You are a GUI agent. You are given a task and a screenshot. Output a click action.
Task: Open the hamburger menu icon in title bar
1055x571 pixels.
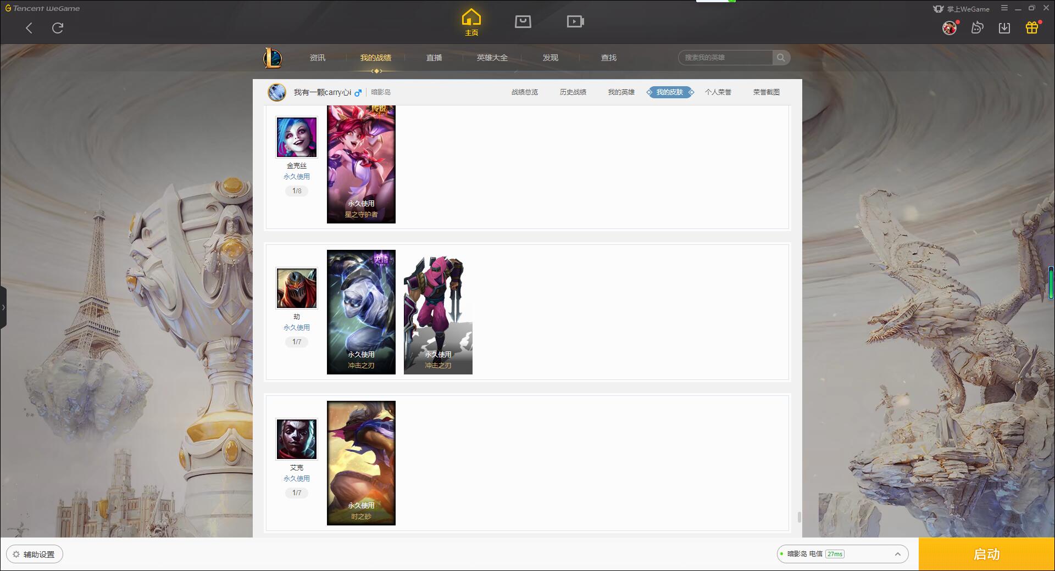[x=1004, y=8]
